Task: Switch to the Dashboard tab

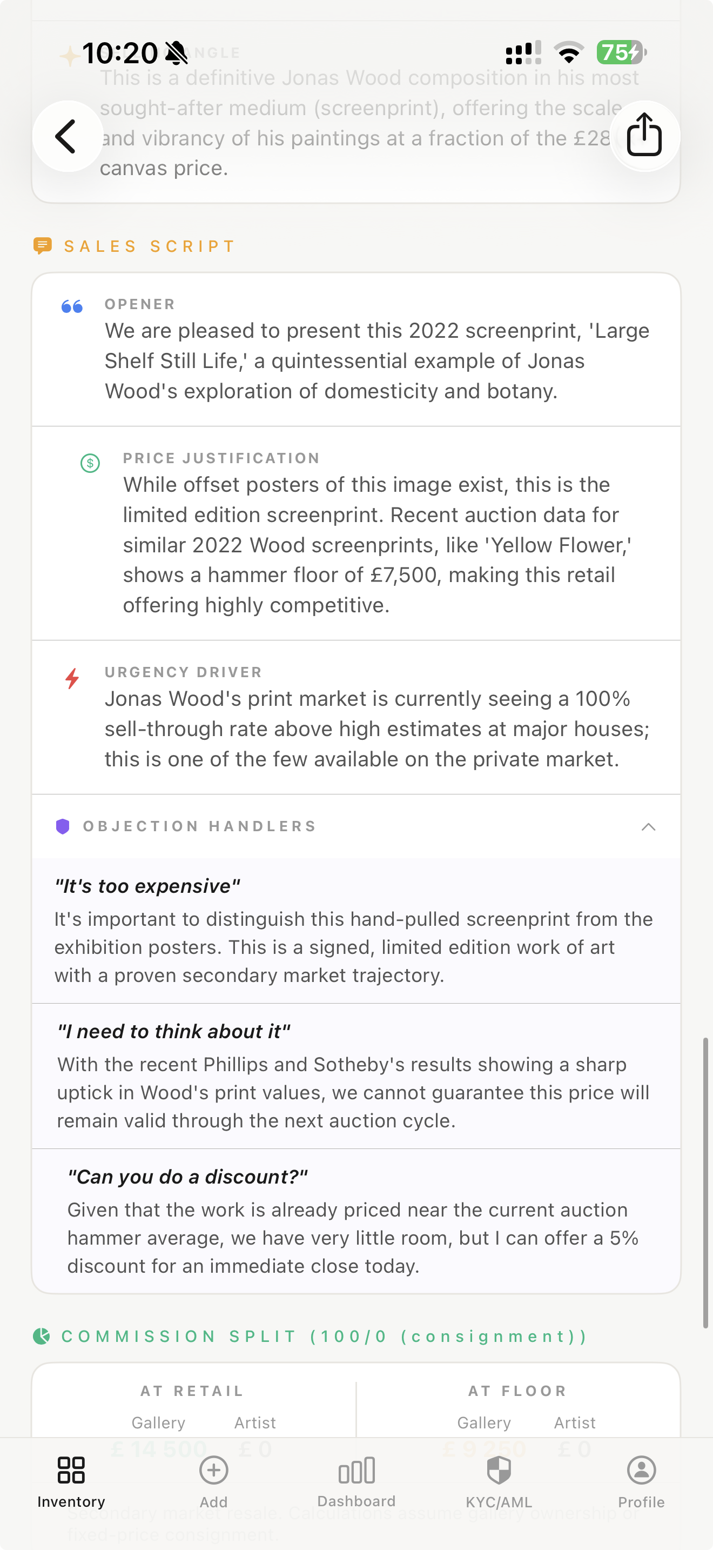Action: (x=356, y=1486)
